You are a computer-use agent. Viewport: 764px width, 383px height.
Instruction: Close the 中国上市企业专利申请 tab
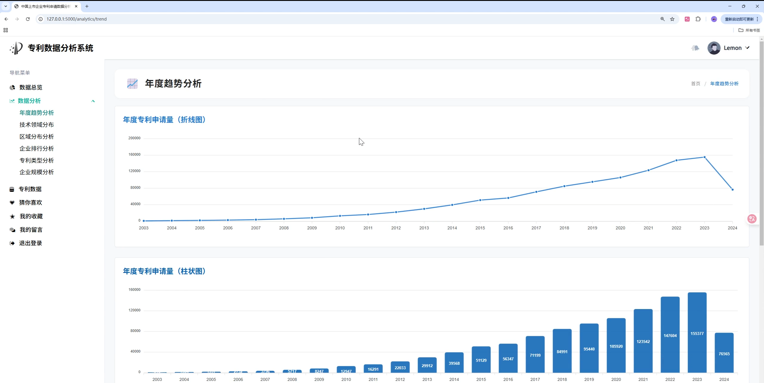[x=76, y=6]
